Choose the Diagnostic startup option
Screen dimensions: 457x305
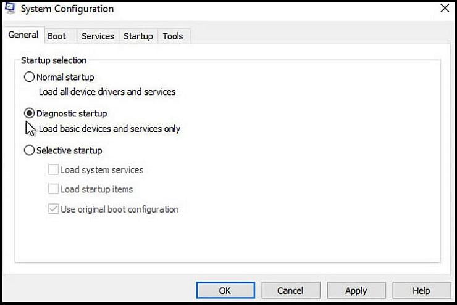pyautogui.click(x=29, y=113)
